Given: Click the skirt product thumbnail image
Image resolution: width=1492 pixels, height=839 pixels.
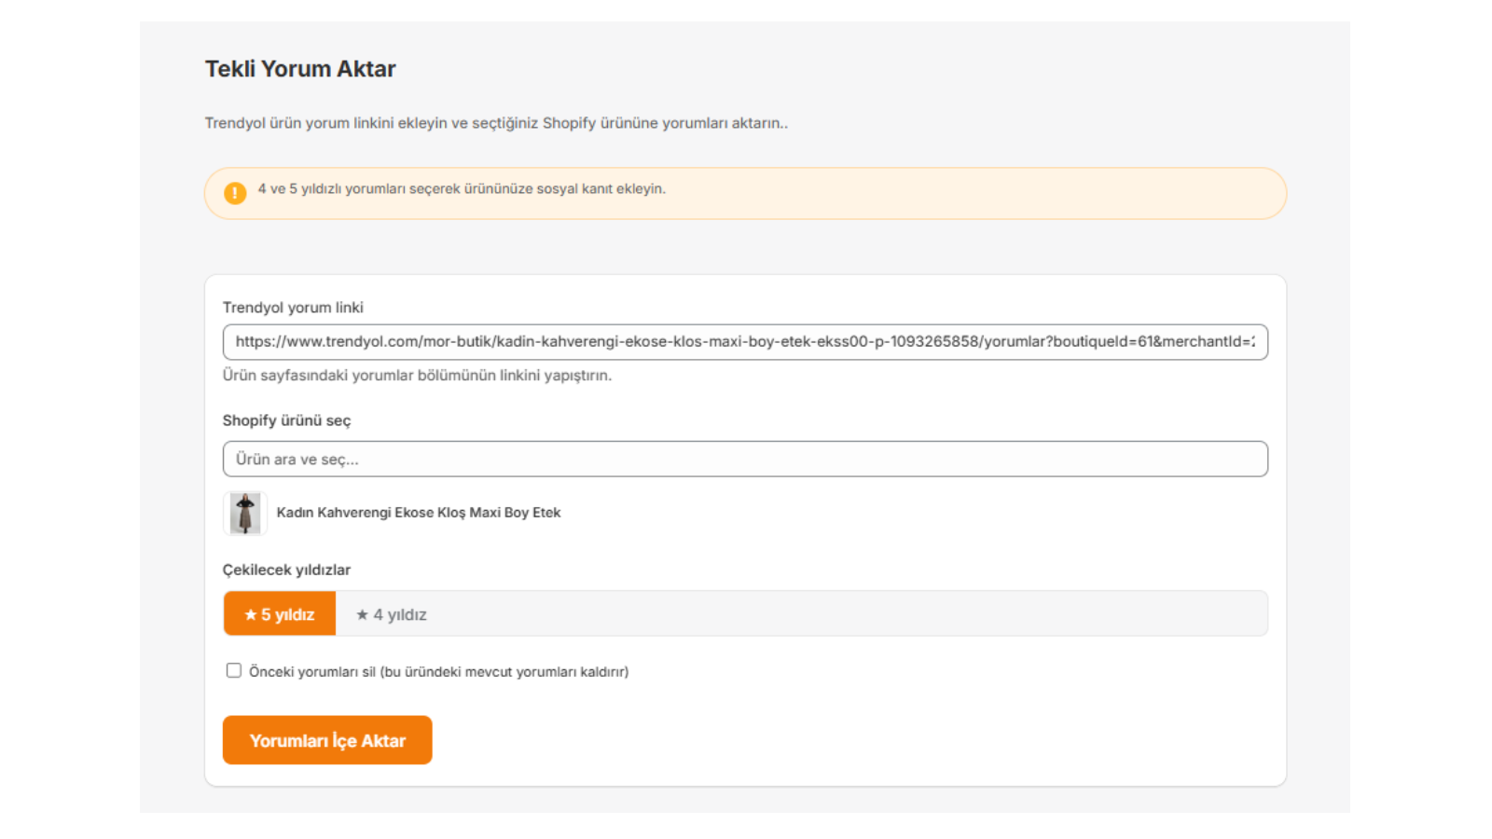Looking at the screenshot, I should pyautogui.click(x=245, y=513).
